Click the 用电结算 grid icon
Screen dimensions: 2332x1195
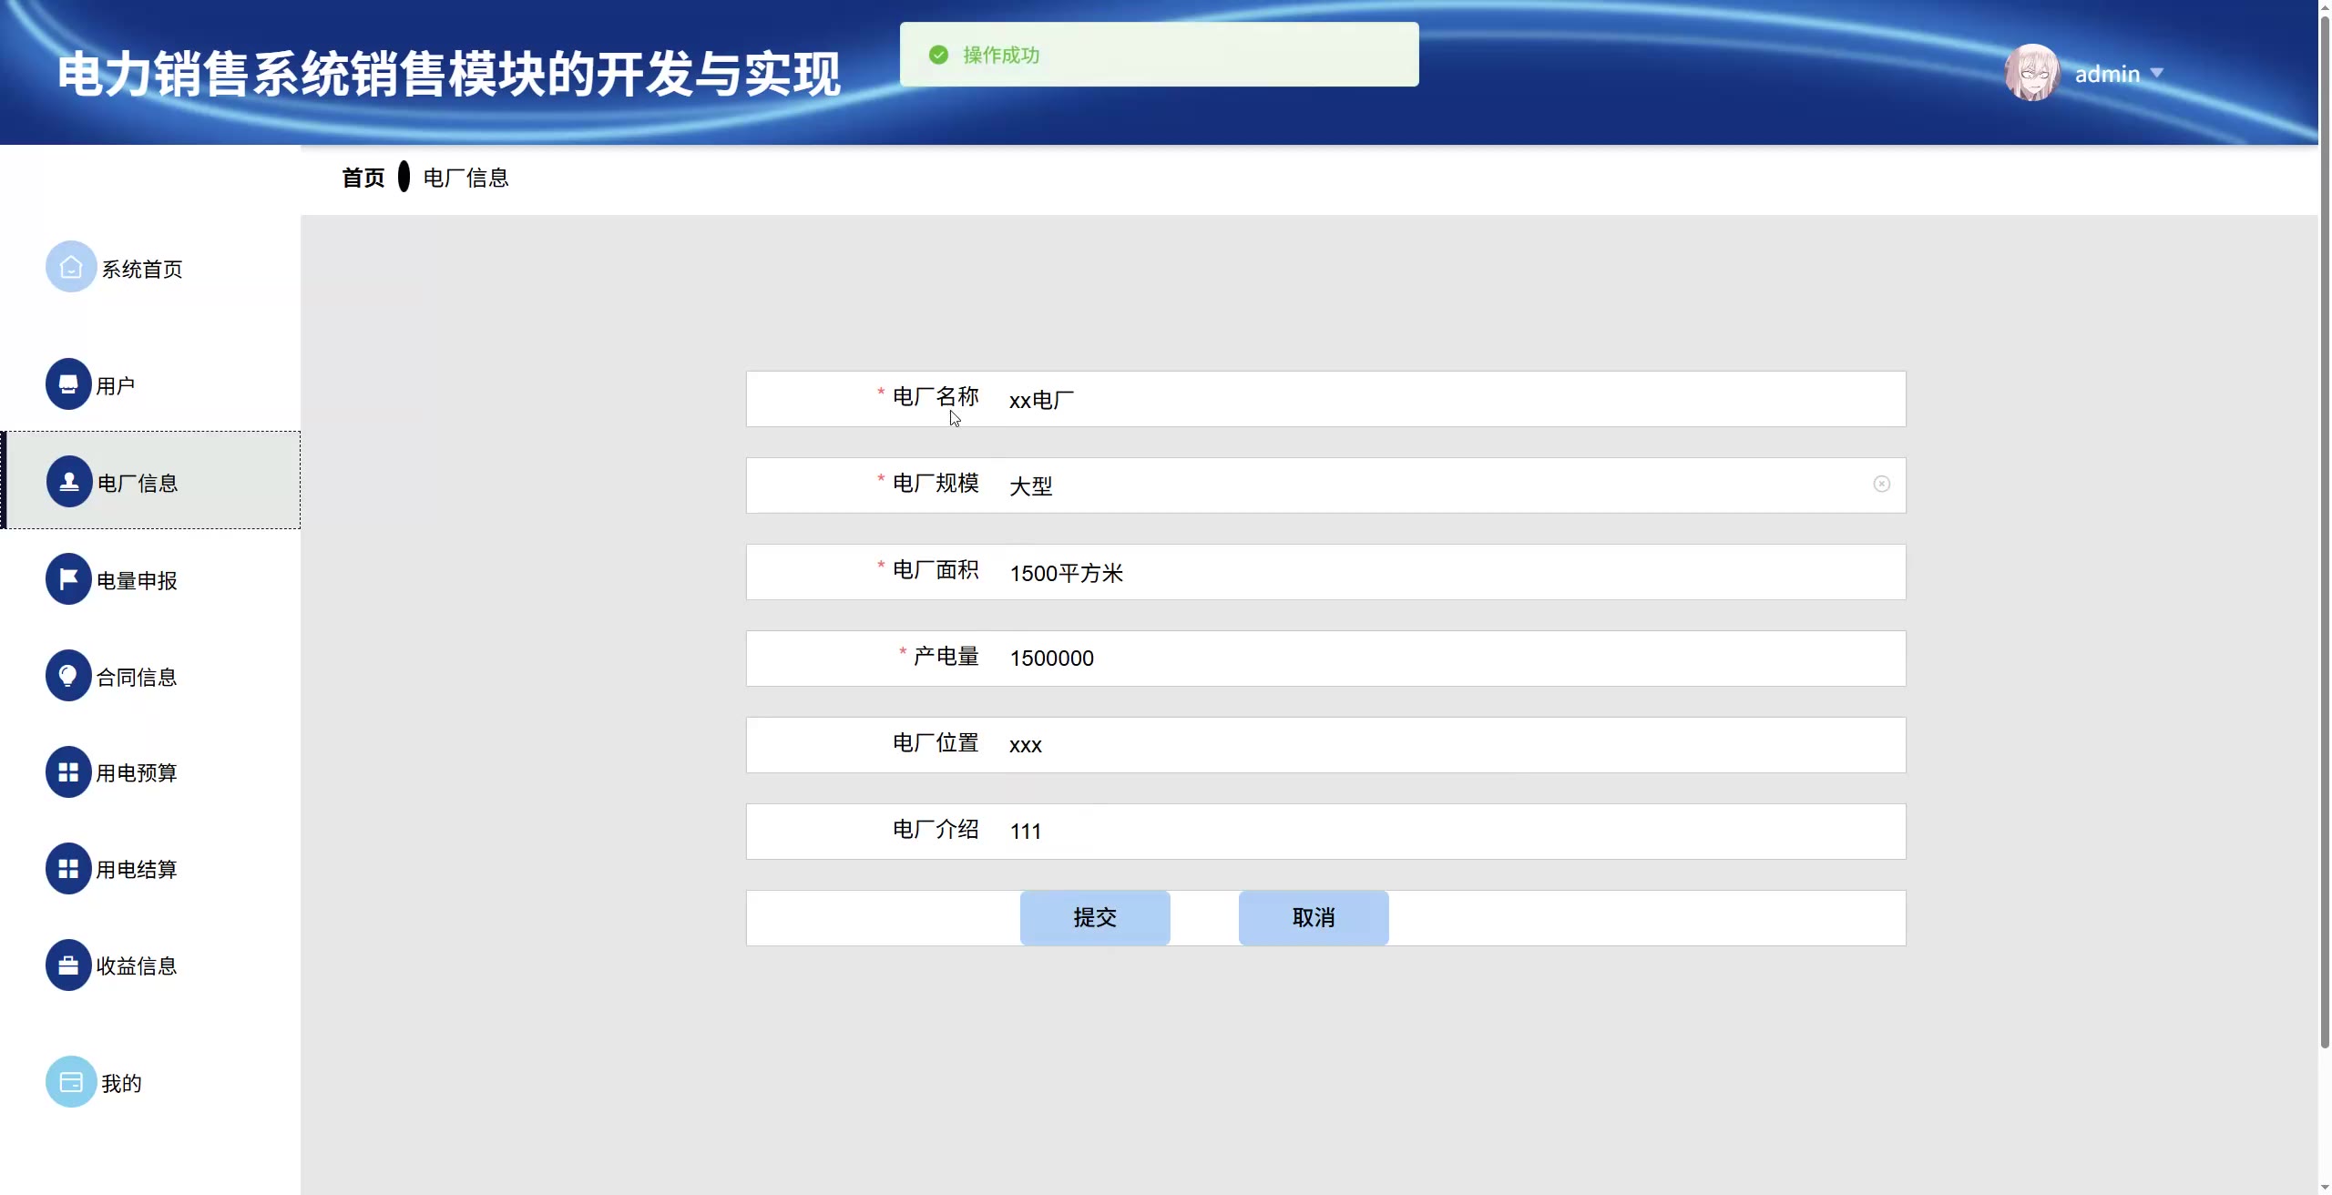pyautogui.click(x=68, y=869)
